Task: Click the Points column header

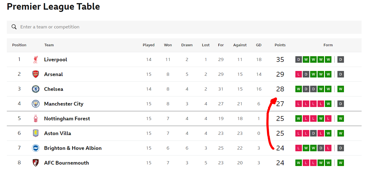Action: tap(280, 45)
